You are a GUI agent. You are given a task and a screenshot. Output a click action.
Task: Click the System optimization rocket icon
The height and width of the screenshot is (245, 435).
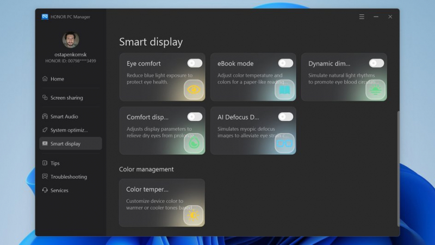(x=45, y=130)
